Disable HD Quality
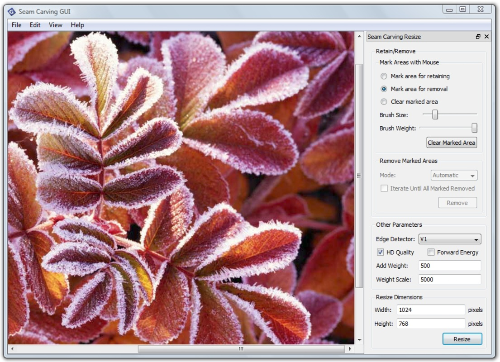The height and width of the screenshot is (362, 500). tap(381, 252)
